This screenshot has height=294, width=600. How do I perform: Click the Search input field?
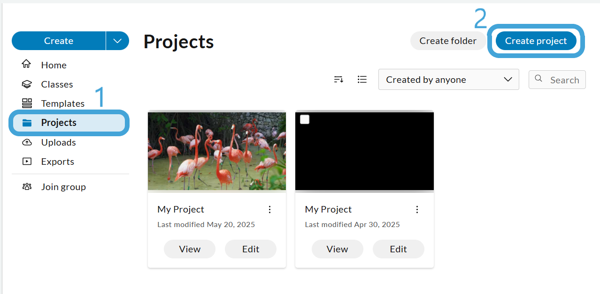click(557, 80)
